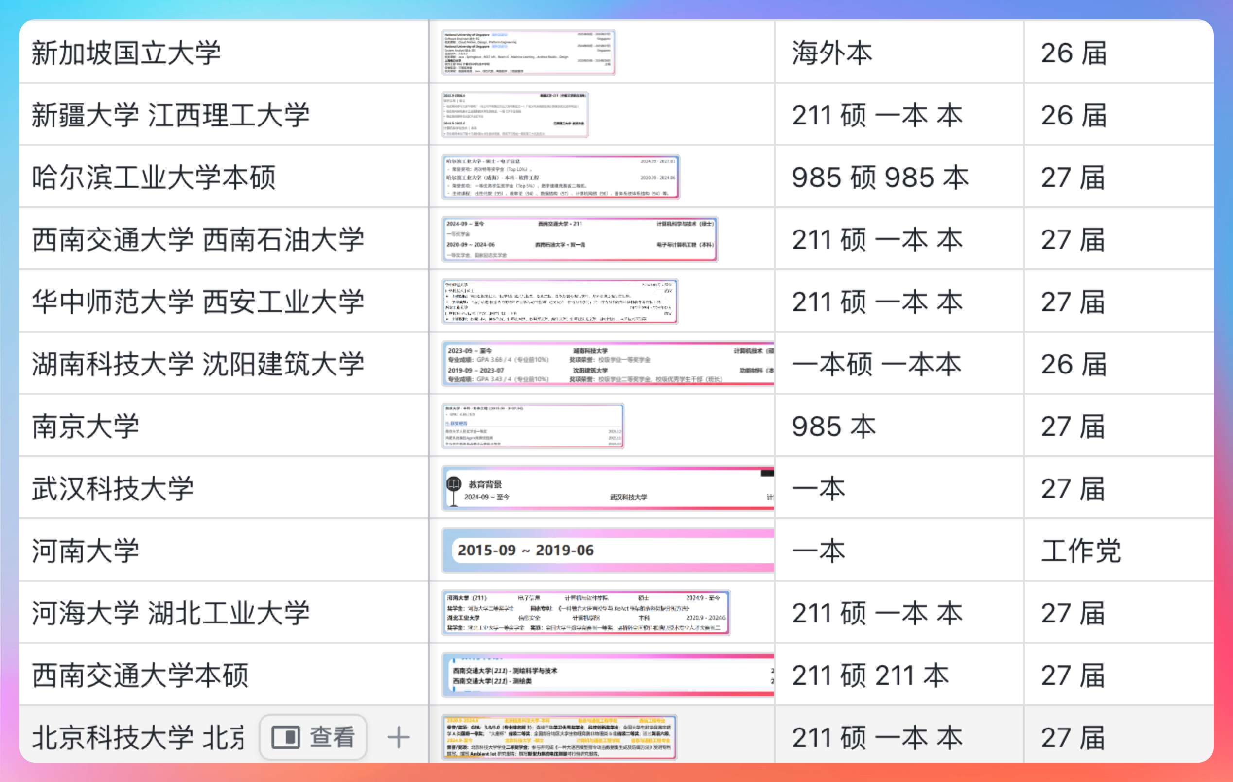The height and width of the screenshot is (782, 1233).
Task: Select the 华中师范大学 西安工业大学 cell
Action: click(x=198, y=302)
